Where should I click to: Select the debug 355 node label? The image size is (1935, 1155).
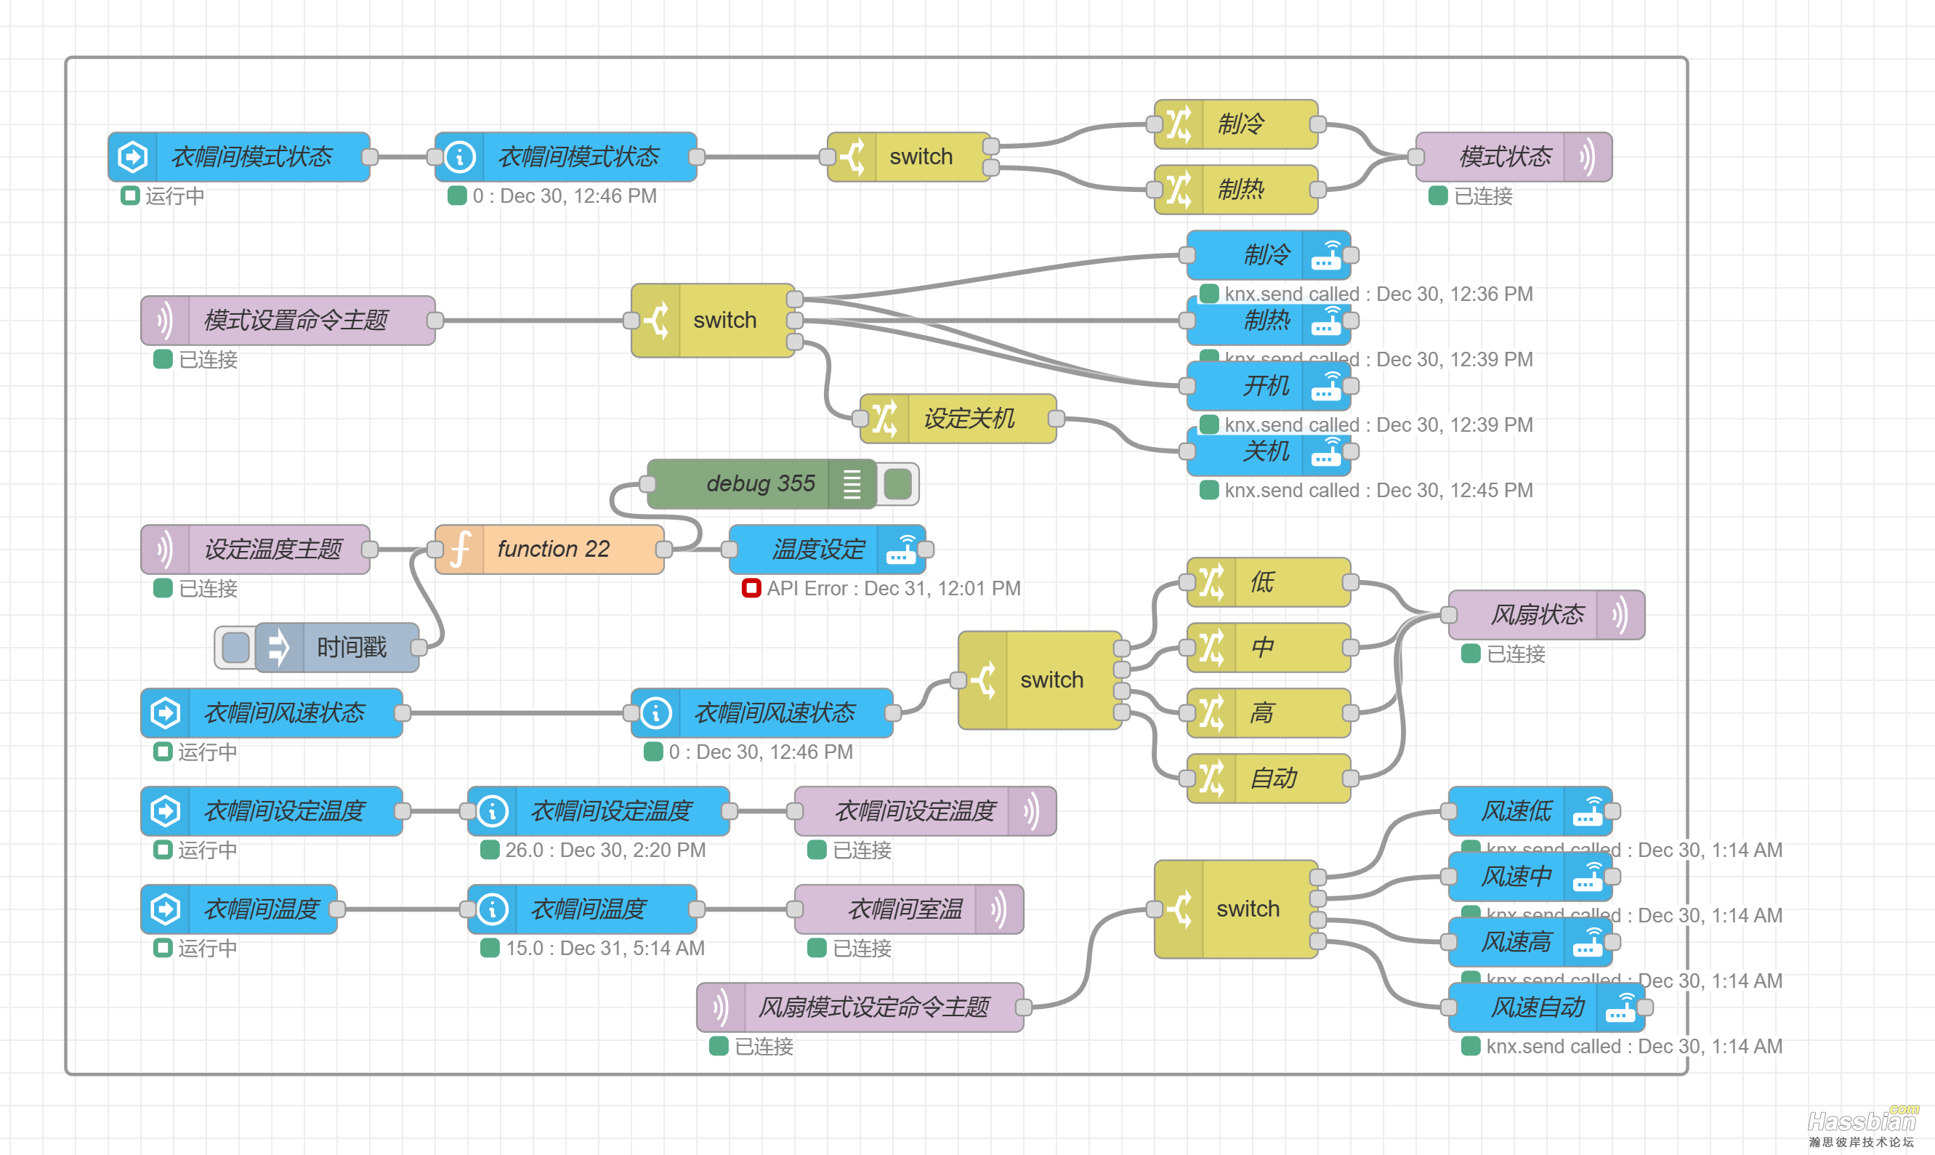tap(761, 484)
